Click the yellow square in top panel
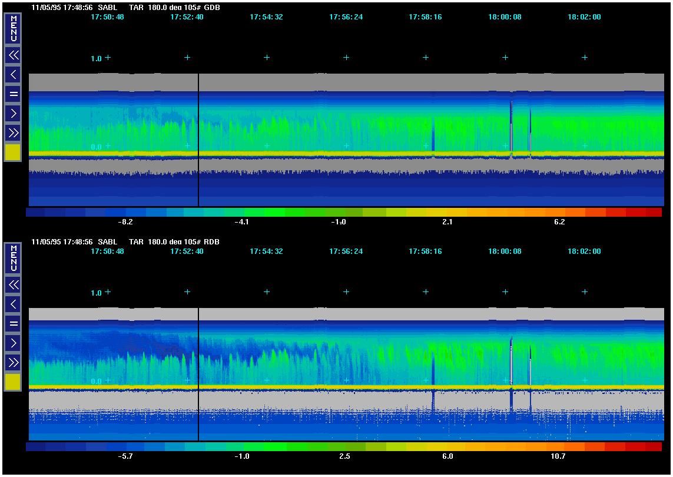Viewport: 673px width, 477px height. pos(13,153)
